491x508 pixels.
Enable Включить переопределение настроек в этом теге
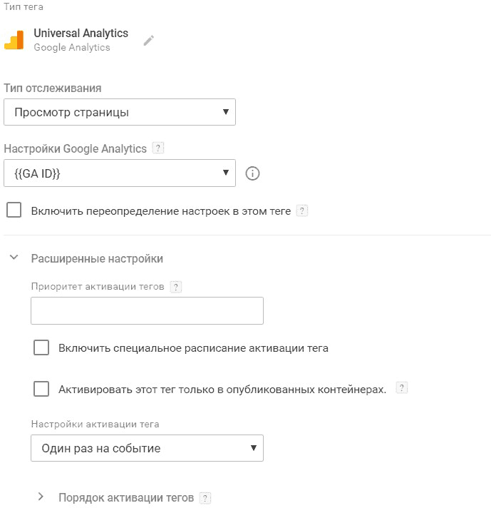click(14, 210)
